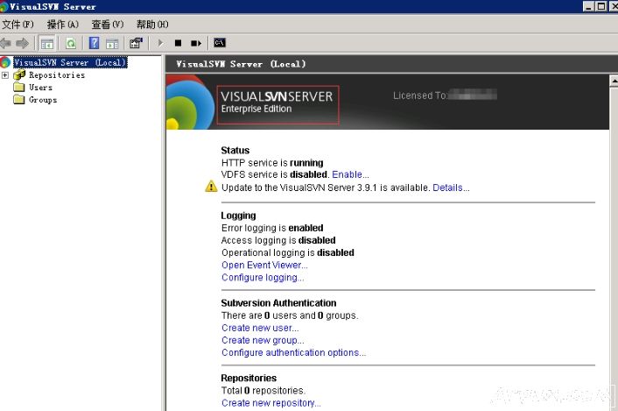
Task: Click the VisualSVN Server node icon in tree
Action: pos(5,62)
